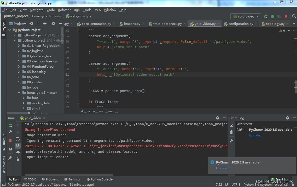Collapse keras-yolo3-master folder
The width and height of the screenshot is (297, 187).
(19, 93)
